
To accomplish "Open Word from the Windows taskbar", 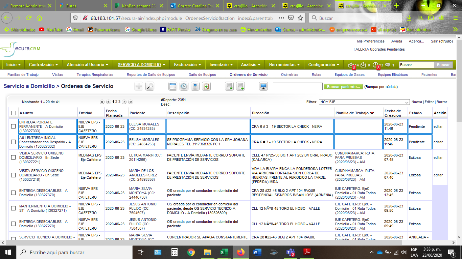I will click(x=257, y=252).
